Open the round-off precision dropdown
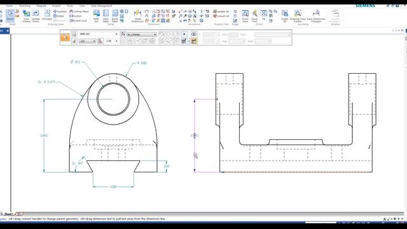Image resolution: width=407 pixels, height=229 pixels. [88, 41]
